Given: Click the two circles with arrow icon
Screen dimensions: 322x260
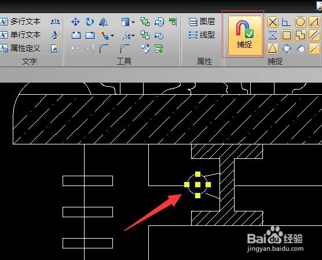Looking at the screenshot, I should [145, 49].
